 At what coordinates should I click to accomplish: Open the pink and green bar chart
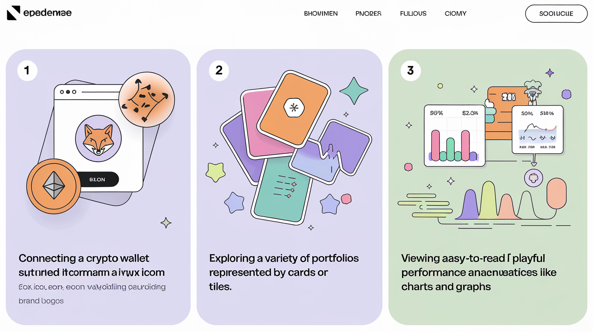[x=454, y=136]
